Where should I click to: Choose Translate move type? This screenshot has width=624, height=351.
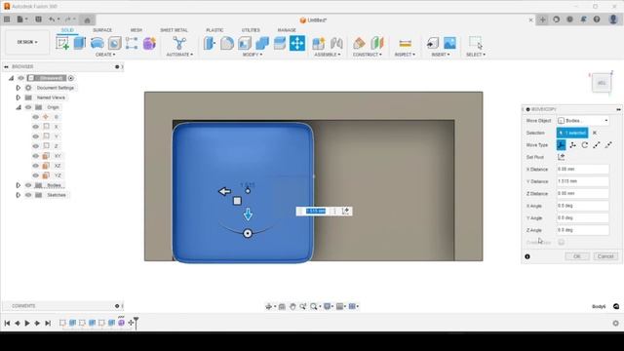click(572, 145)
